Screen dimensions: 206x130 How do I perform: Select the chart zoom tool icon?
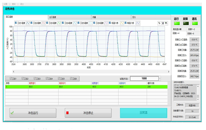(x=162, y=23)
